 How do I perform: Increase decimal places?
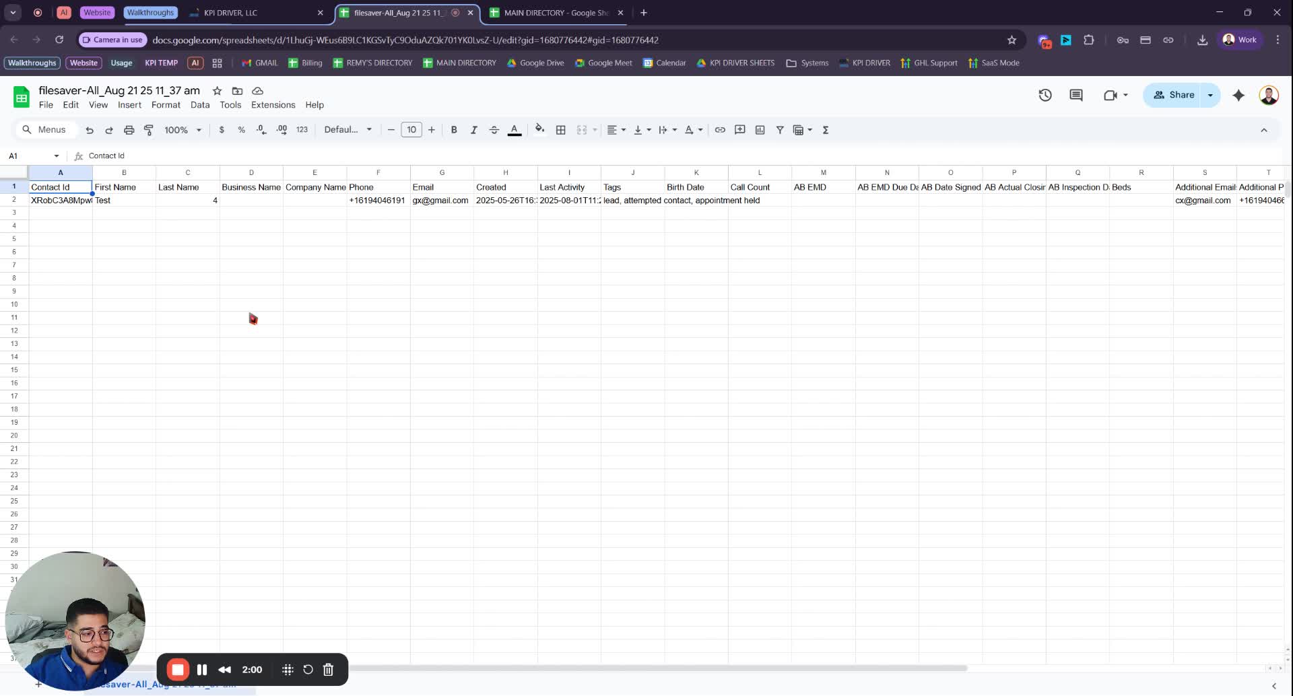point(281,130)
